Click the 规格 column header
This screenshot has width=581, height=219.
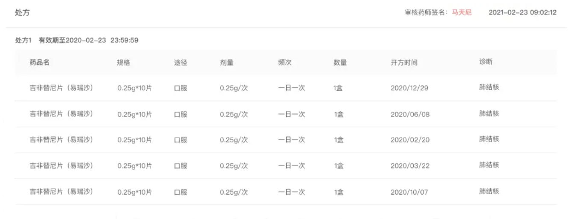coord(124,63)
